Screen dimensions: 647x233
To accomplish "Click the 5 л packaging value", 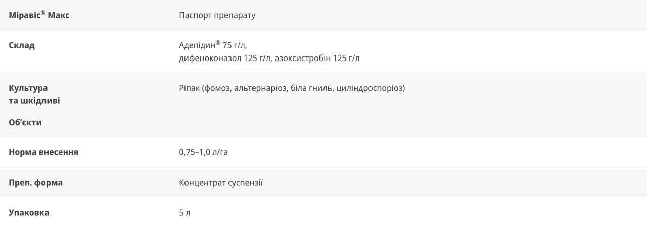I will pos(184,213).
